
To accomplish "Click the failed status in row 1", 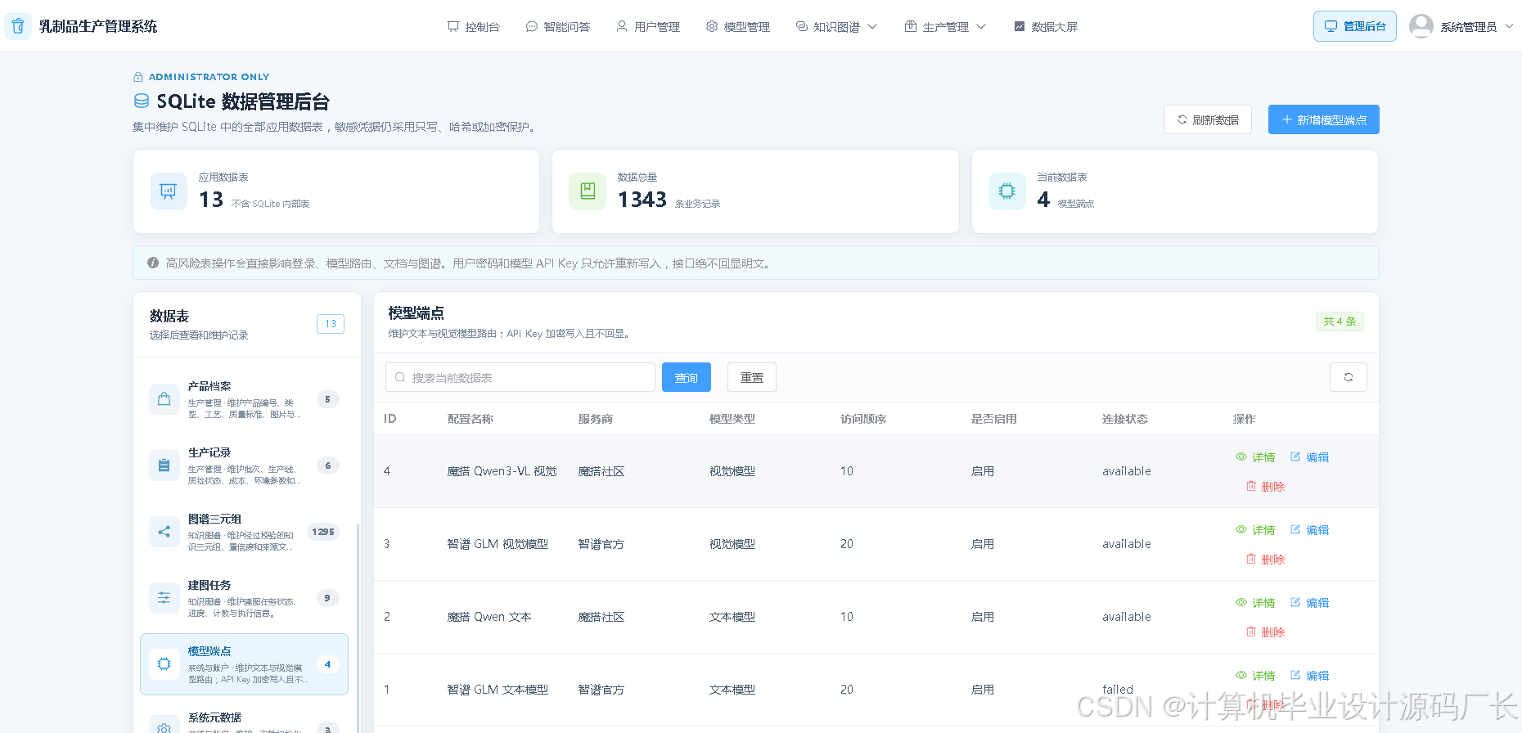I will 1118,690.
